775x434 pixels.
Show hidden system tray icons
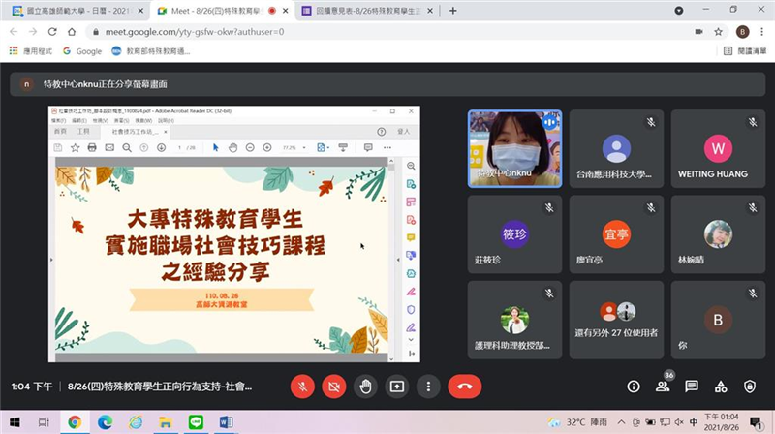(x=621, y=422)
